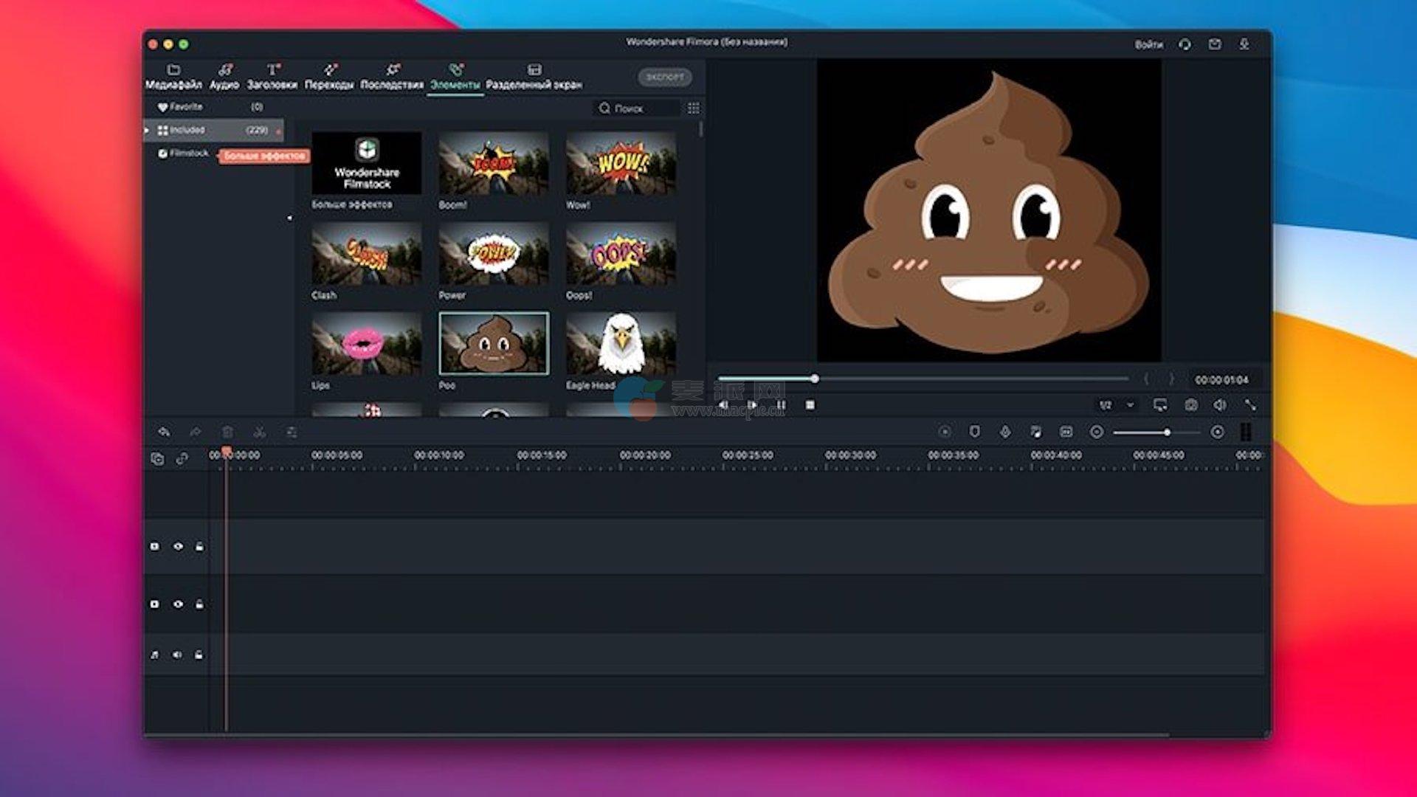This screenshot has height=797, width=1417.
Task: Click the voiceover microphone icon
Action: click(1005, 432)
